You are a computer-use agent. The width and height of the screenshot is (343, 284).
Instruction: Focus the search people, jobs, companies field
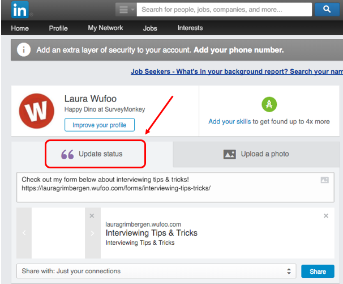224,10
